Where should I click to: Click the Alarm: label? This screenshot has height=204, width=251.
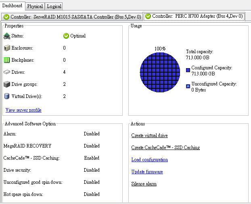pyautogui.click(x=10, y=134)
